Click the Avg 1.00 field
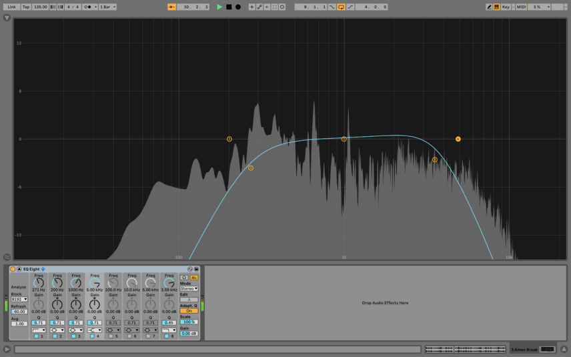 19,324
